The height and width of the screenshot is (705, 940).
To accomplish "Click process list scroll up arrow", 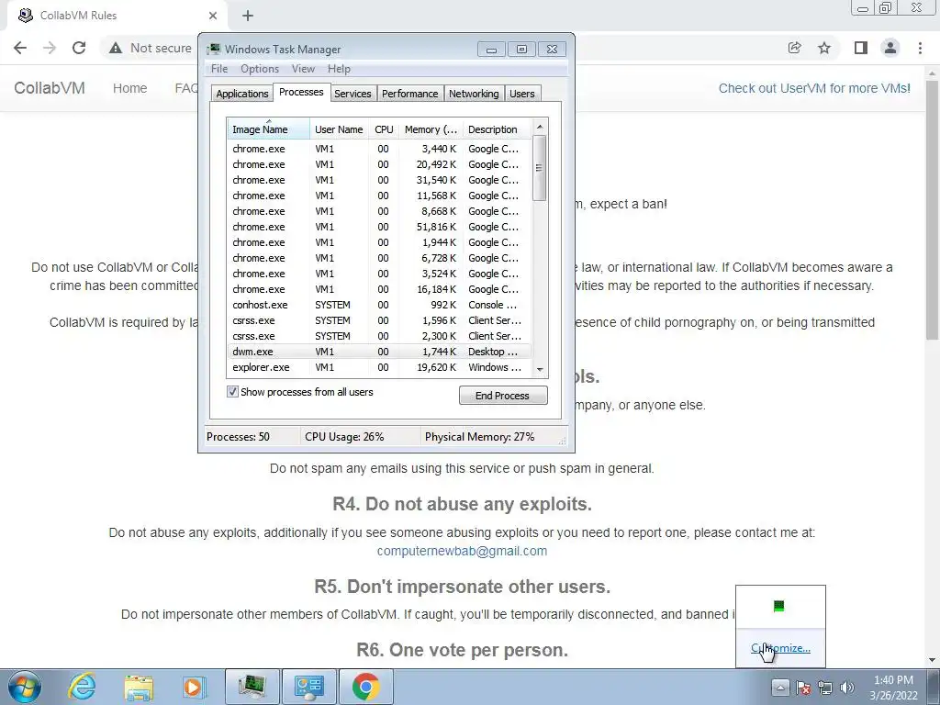I will click(540, 127).
